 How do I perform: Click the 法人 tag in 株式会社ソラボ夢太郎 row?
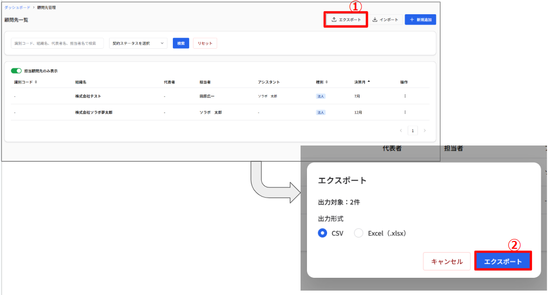[320, 113]
